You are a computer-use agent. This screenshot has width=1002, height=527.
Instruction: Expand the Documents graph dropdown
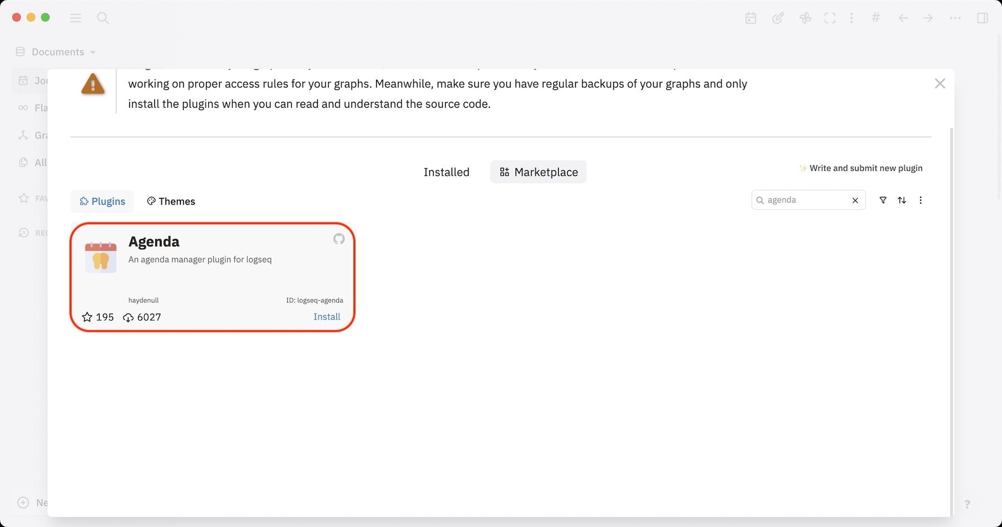(x=57, y=52)
